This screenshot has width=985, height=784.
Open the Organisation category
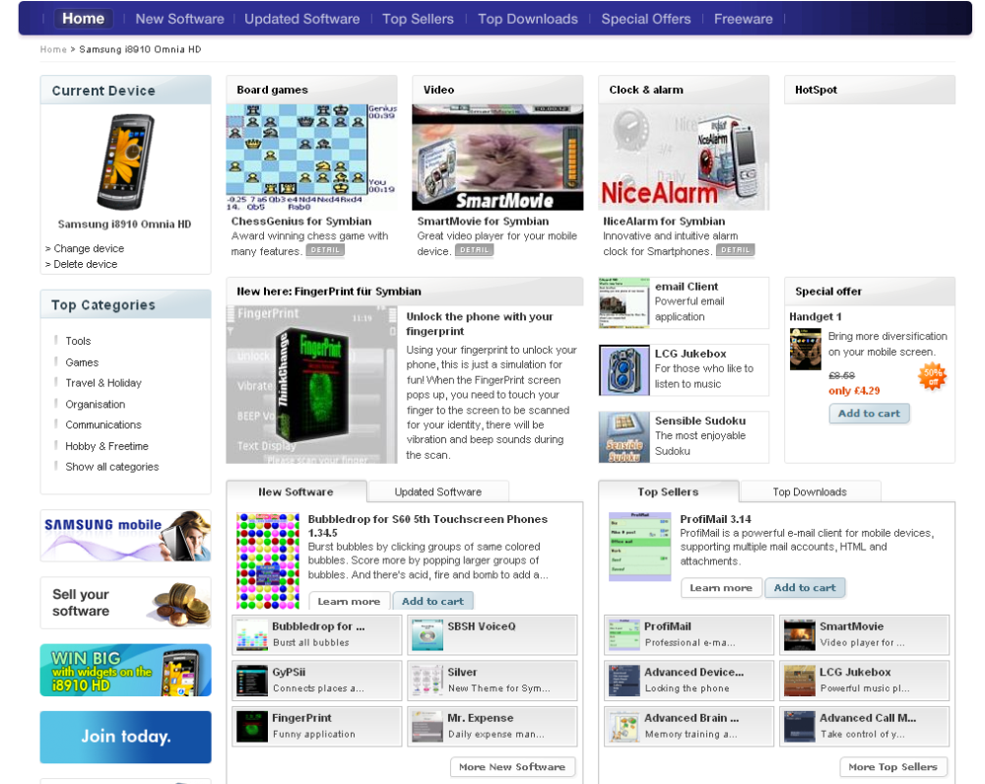[x=95, y=404]
